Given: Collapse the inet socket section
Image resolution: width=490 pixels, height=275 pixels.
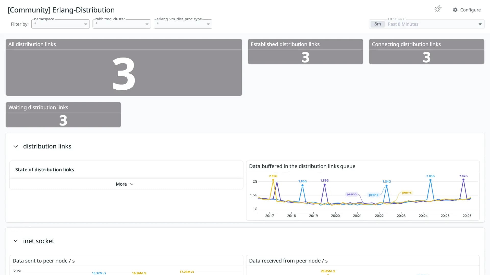Looking at the screenshot, I should pos(16,241).
